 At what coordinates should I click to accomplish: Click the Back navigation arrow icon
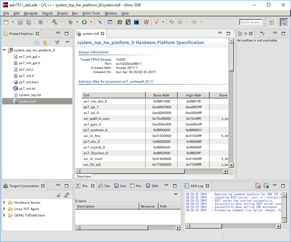click(x=180, y=22)
